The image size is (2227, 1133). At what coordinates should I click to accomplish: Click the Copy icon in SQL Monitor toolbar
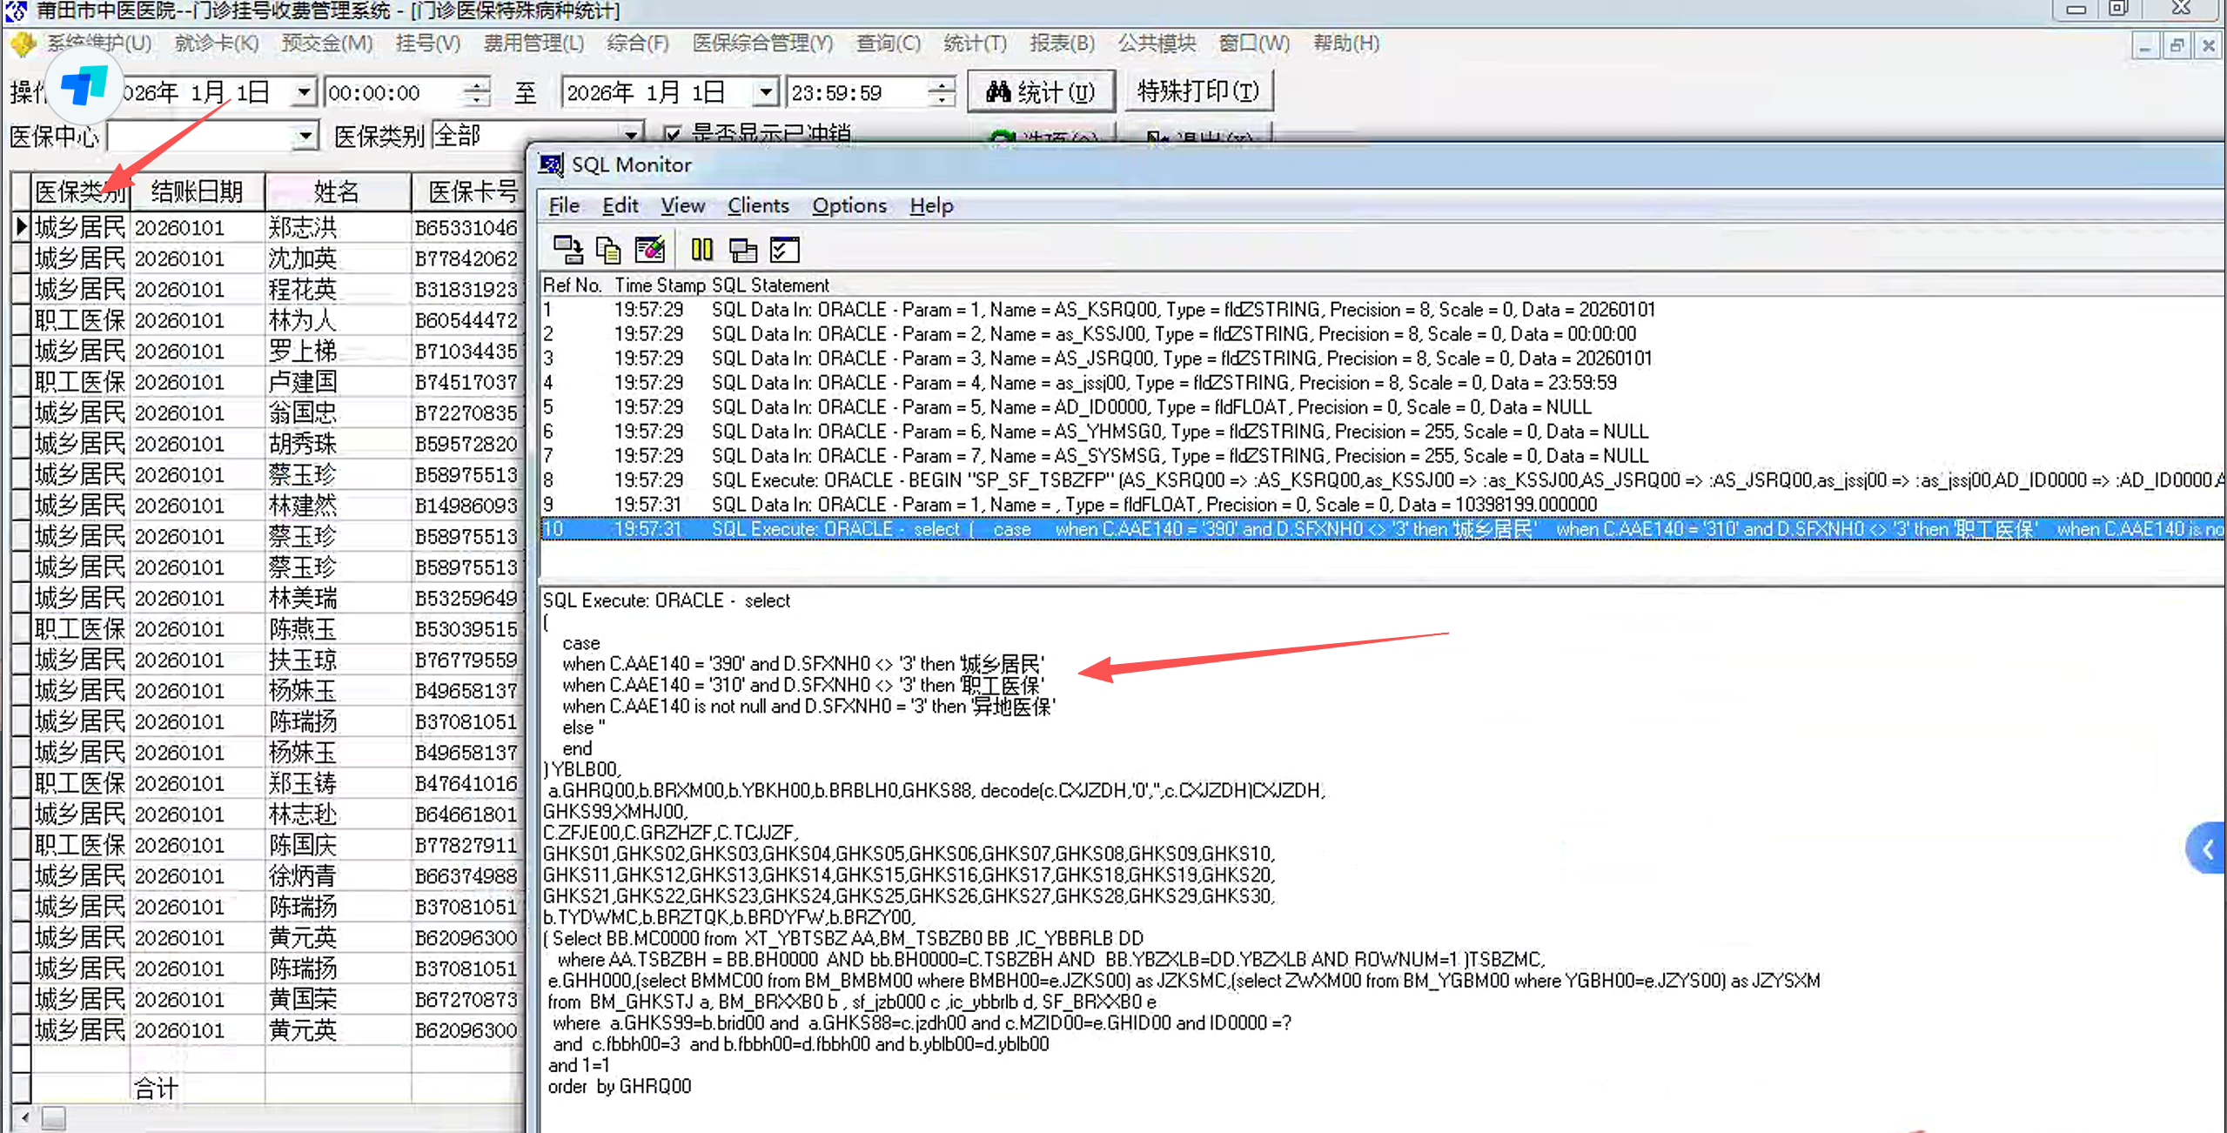coord(608,251)
